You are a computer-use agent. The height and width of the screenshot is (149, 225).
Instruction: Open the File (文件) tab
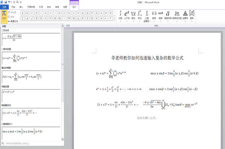[x=4, y=7]
